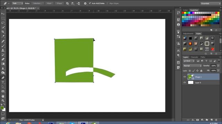Screen dimensions: 222x124
Task: Switch to the Adjustments tab
Action: (x=188, y=34)
